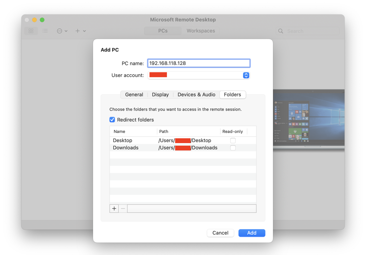The image size is (366, 255).
Task: Click the plus add button in the toolbar
Action: [x=78, y=31]
